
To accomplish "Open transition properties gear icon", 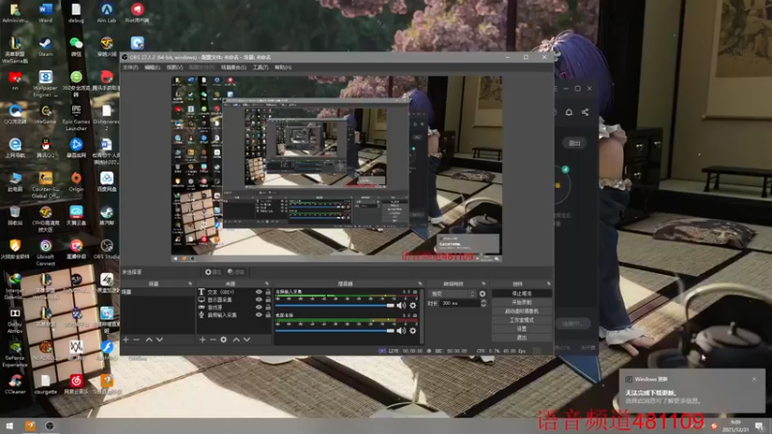I will coord(482,294).
